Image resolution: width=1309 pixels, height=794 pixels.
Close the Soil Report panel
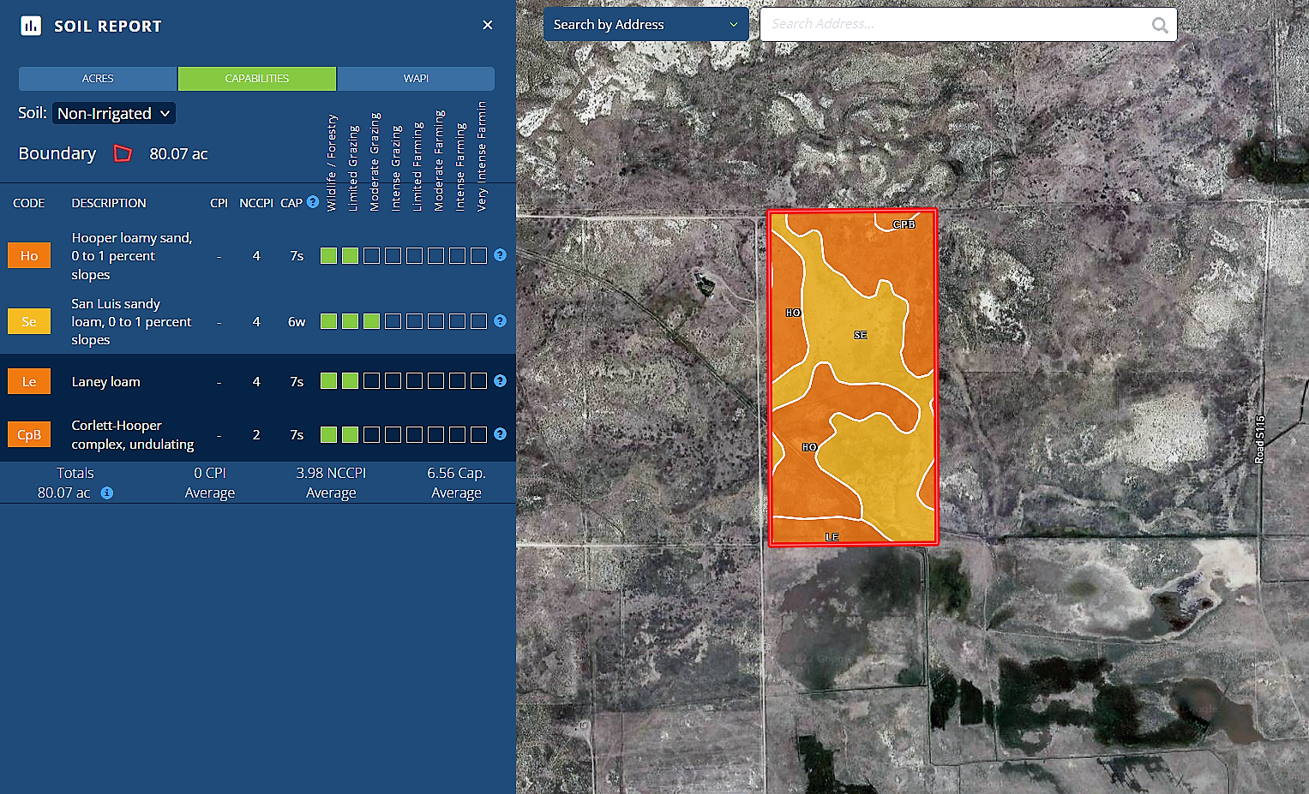coord(487,25)
